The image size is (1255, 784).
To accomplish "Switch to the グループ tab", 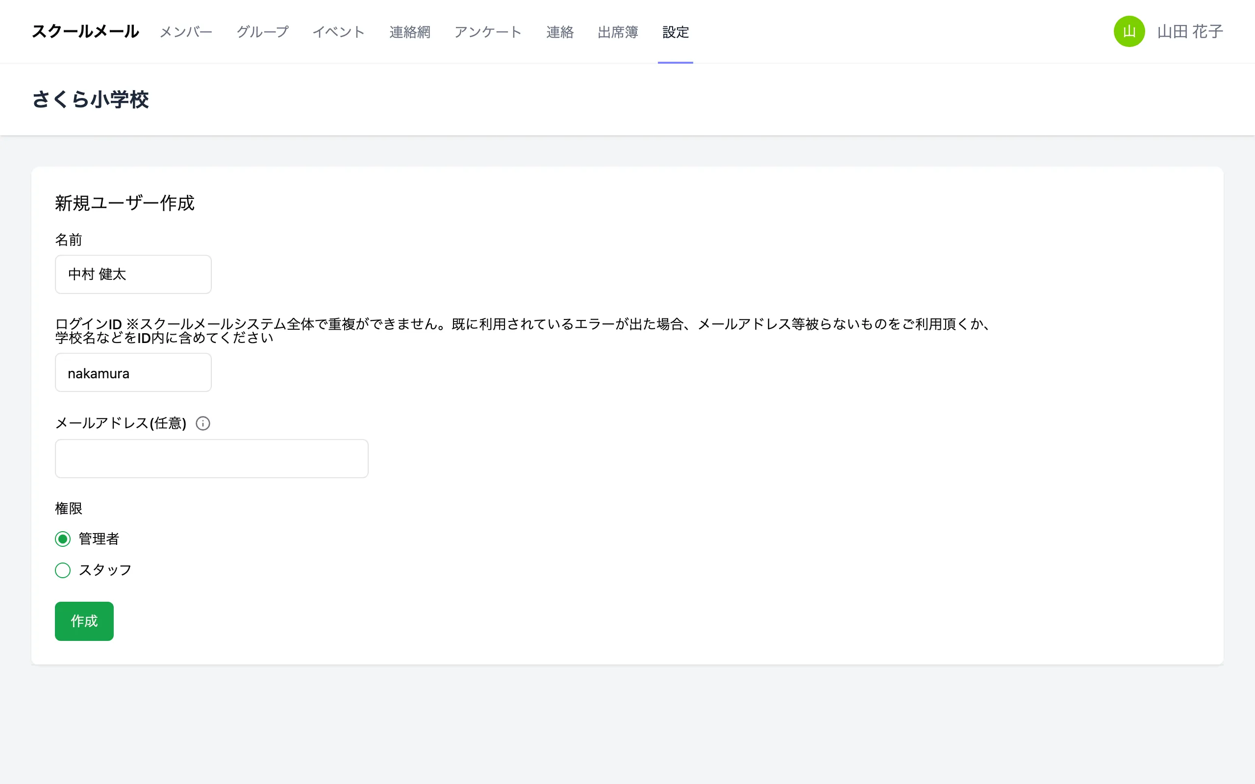I will [x=262, y=32].
